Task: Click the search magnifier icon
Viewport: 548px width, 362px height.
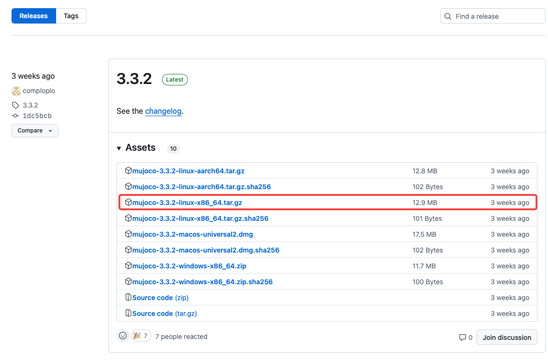Action: coord(448,16)
